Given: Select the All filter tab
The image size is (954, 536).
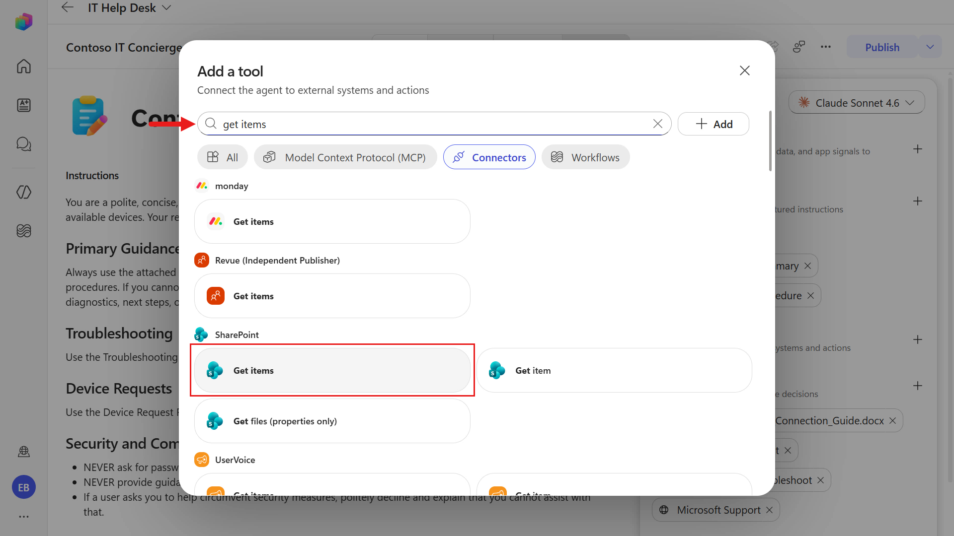Looking at the screenshot, I should tap(222, 157).
